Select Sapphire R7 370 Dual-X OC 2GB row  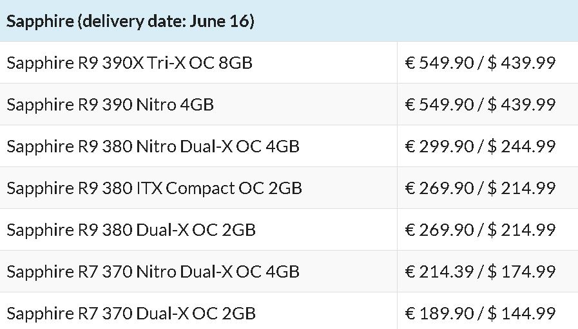click(289, 311)
